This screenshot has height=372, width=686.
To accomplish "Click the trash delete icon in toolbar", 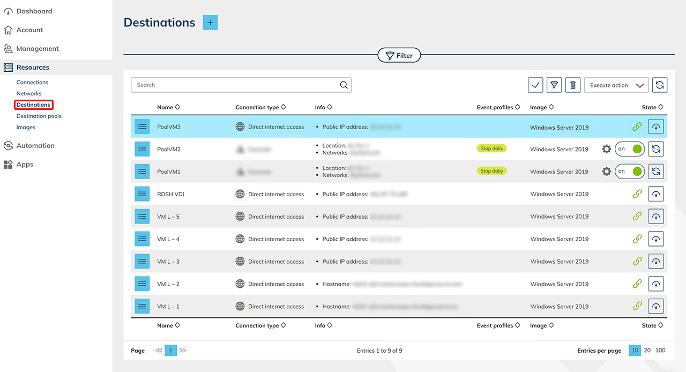I will point(573,85).
